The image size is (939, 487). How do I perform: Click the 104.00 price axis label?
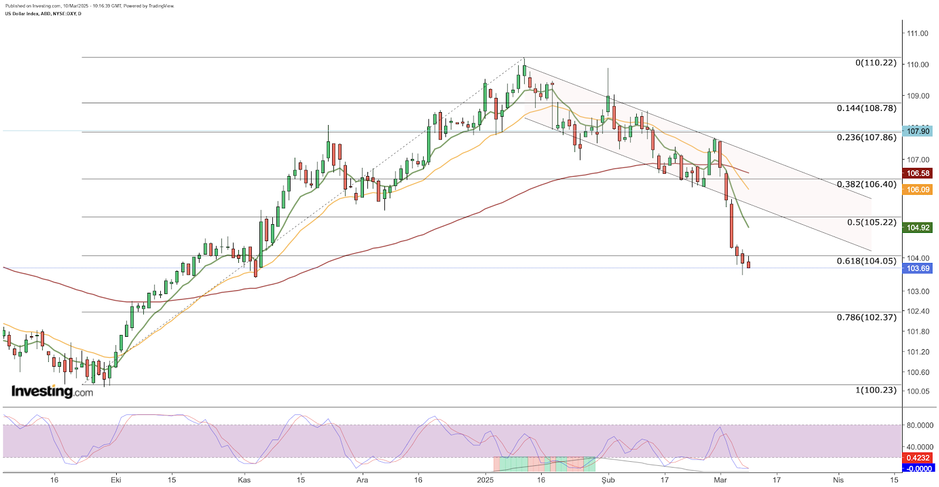pos(918,258)
